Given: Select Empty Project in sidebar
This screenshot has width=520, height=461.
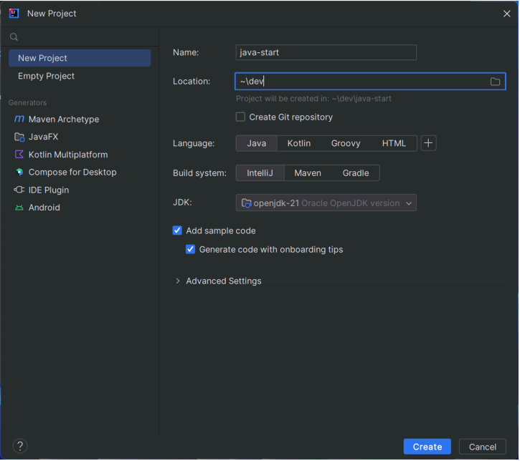Looking at the screenshot, I should [x=80, y=76].
